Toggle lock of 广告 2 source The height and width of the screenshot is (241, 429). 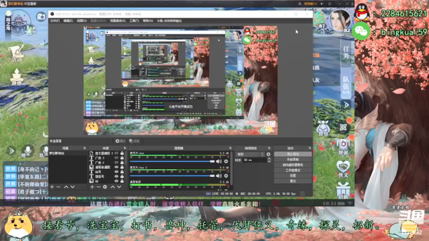tap(122, 163)
